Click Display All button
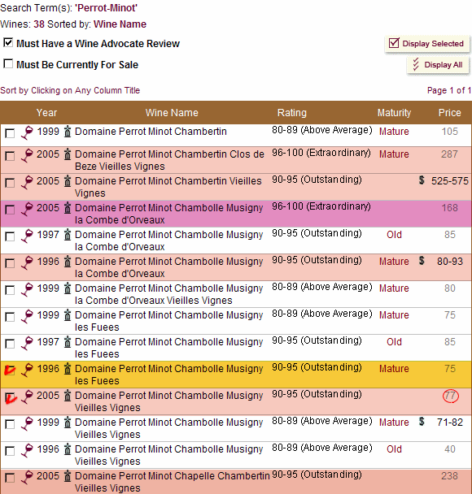The width and height of the screenshot is (472, 494). (x=438, y=65)
